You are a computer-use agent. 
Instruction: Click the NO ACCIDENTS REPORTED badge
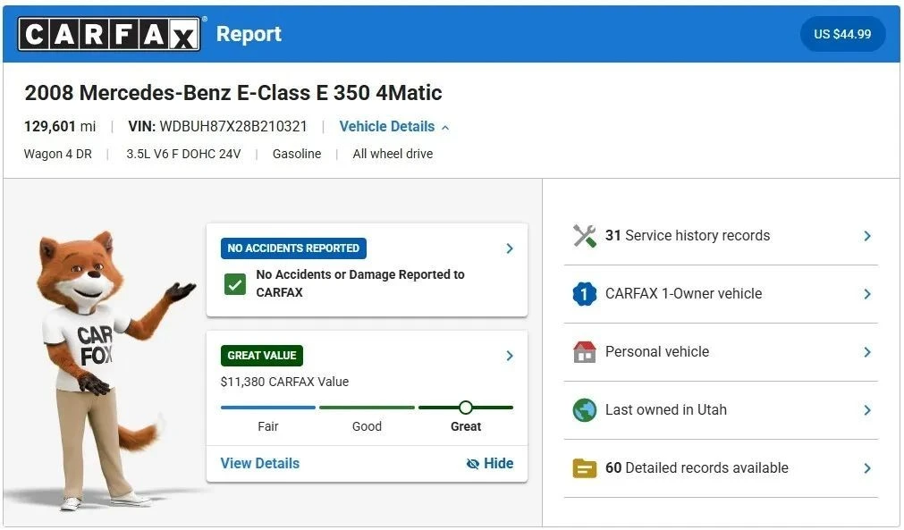click(293, 248)
